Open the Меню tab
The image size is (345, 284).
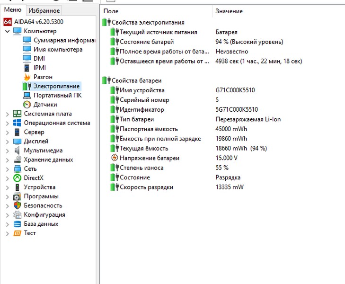[x=12, y=10]
